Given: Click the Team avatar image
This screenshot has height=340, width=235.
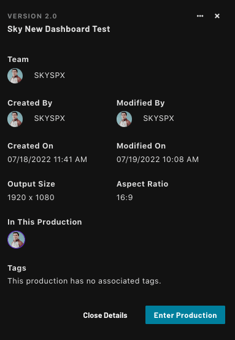Looking at the screenshot, I should 15,75.
